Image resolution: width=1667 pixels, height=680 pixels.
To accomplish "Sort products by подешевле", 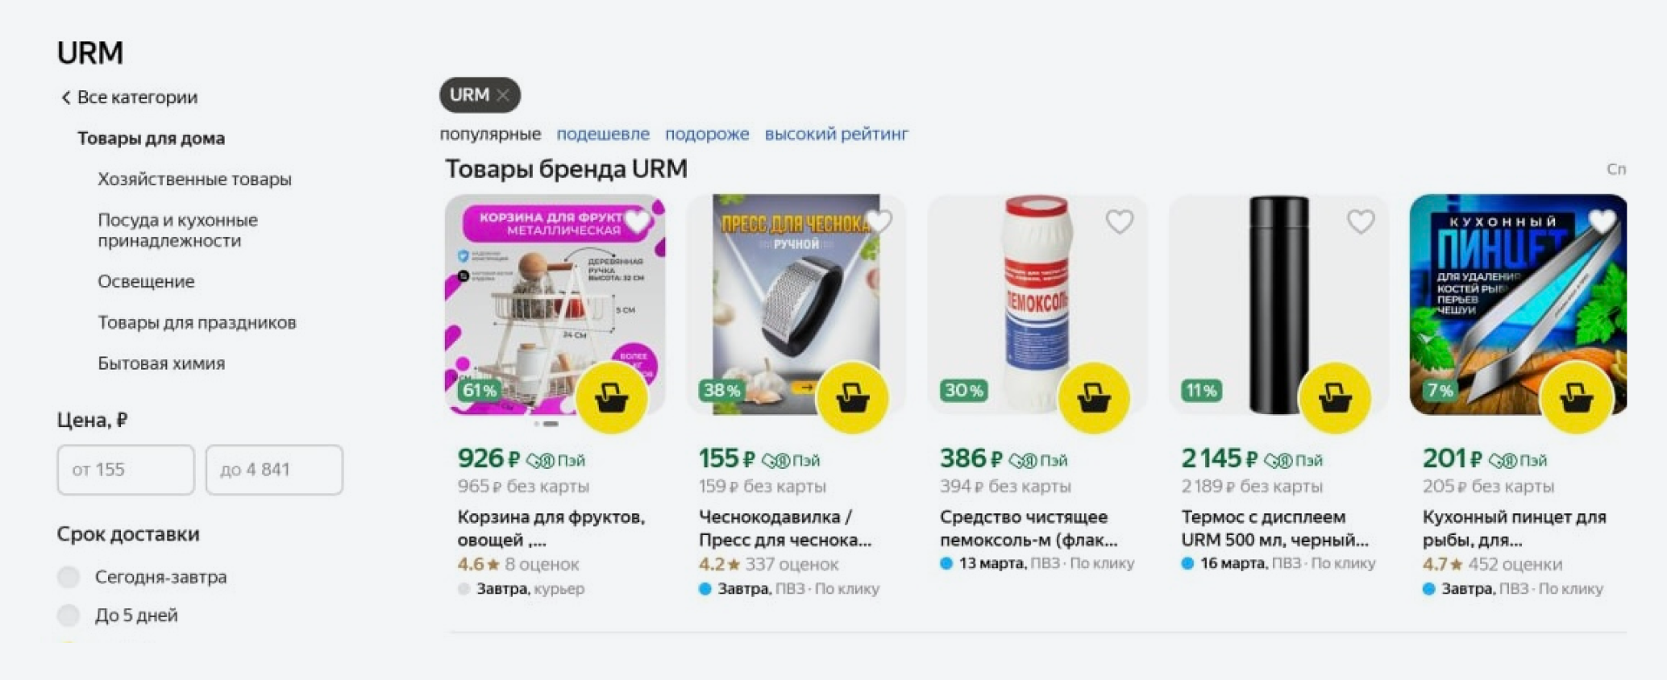I will (x=603, y=134).
